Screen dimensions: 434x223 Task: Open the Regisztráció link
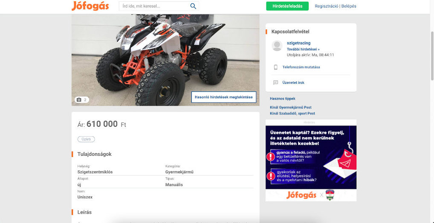coord(326,6)
